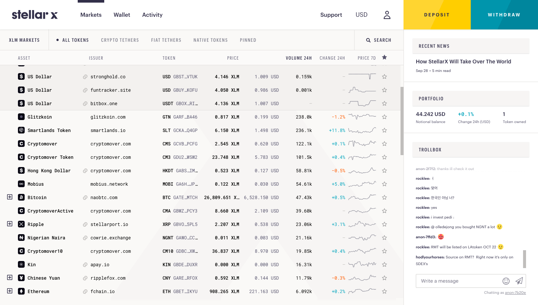Pin Glitzkoin with its star toggle
The width and height of the screenshot is (538, 305).
coord(384,117)
